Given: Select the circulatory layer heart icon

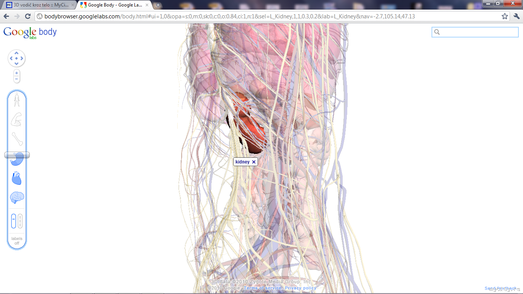Looking at the screenshot, I should (x=17, y=178).
